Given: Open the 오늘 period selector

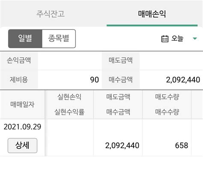Looking at the screenshot, I should click(x=179, y=38).
